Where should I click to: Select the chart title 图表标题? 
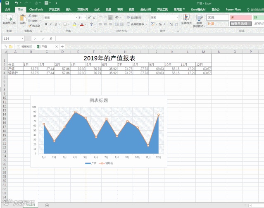(99, 100)
